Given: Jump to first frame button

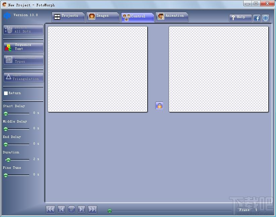Looking at the screenshot, I should pyautogui.click(x=51, y=209).
